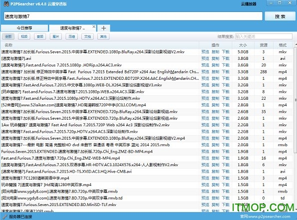Click 下载 for the 5.0GB mkv row
297x220 pixels.
[x=226, y=52]
